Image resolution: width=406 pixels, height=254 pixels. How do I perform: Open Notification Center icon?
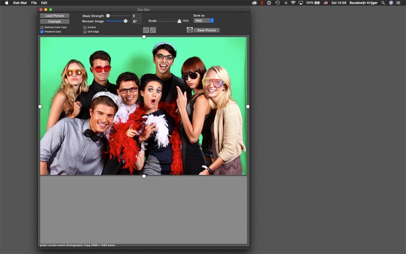pyautogui.click(x=399, y=3)
